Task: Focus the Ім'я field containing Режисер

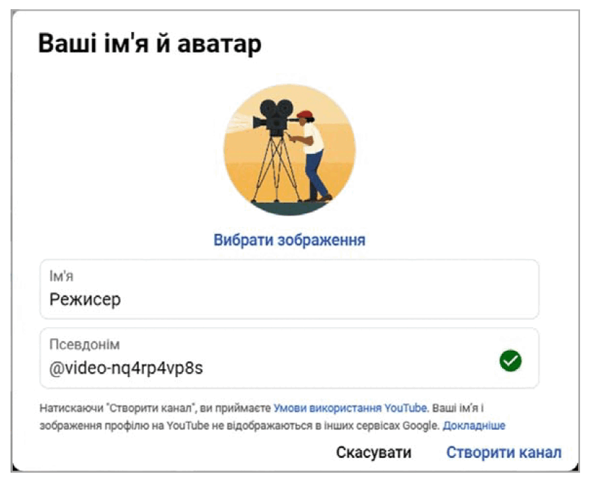Action: [x=289, y=289]
